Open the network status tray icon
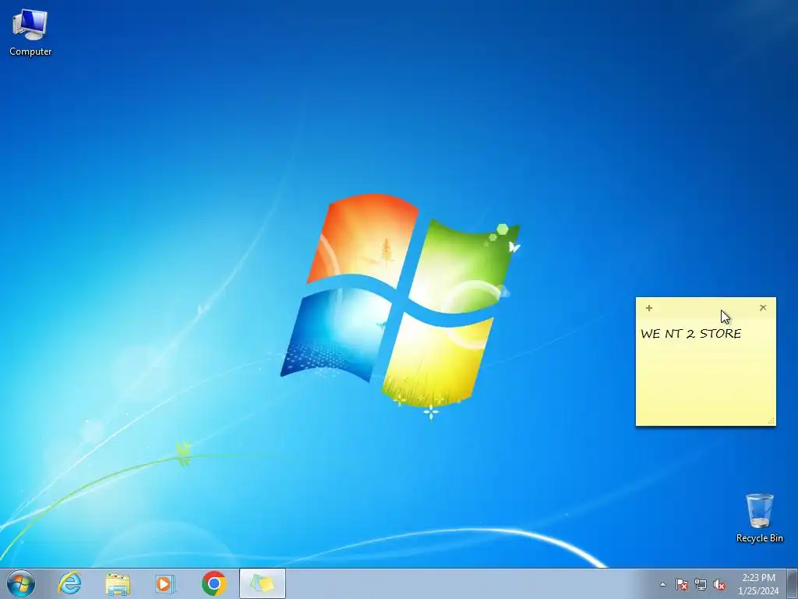Screen dimensions: 798x599 click(x=701, y=584)
